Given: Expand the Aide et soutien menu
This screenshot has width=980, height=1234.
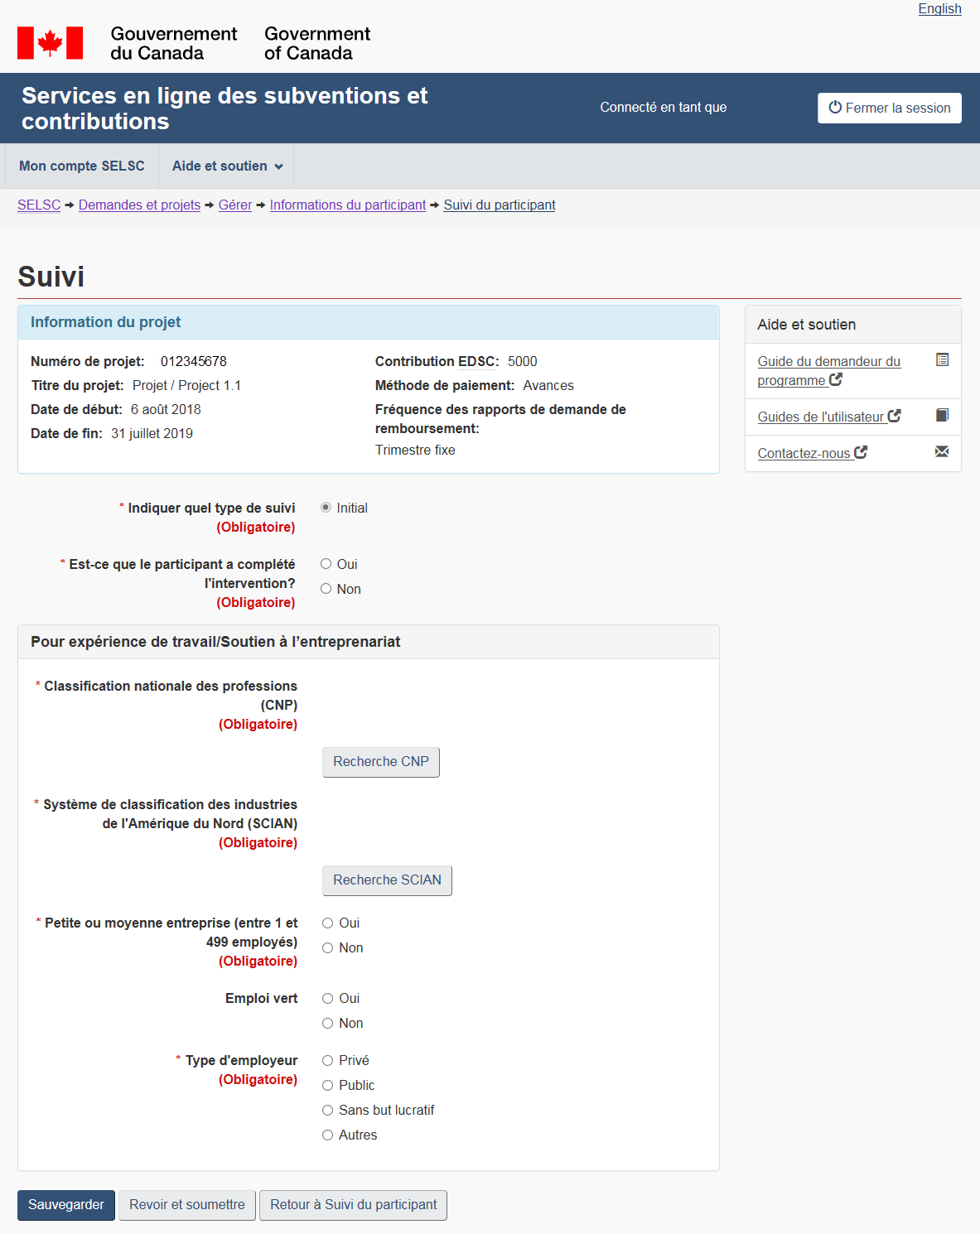Looking at the screenshot, I should click(x=227, y=166).
